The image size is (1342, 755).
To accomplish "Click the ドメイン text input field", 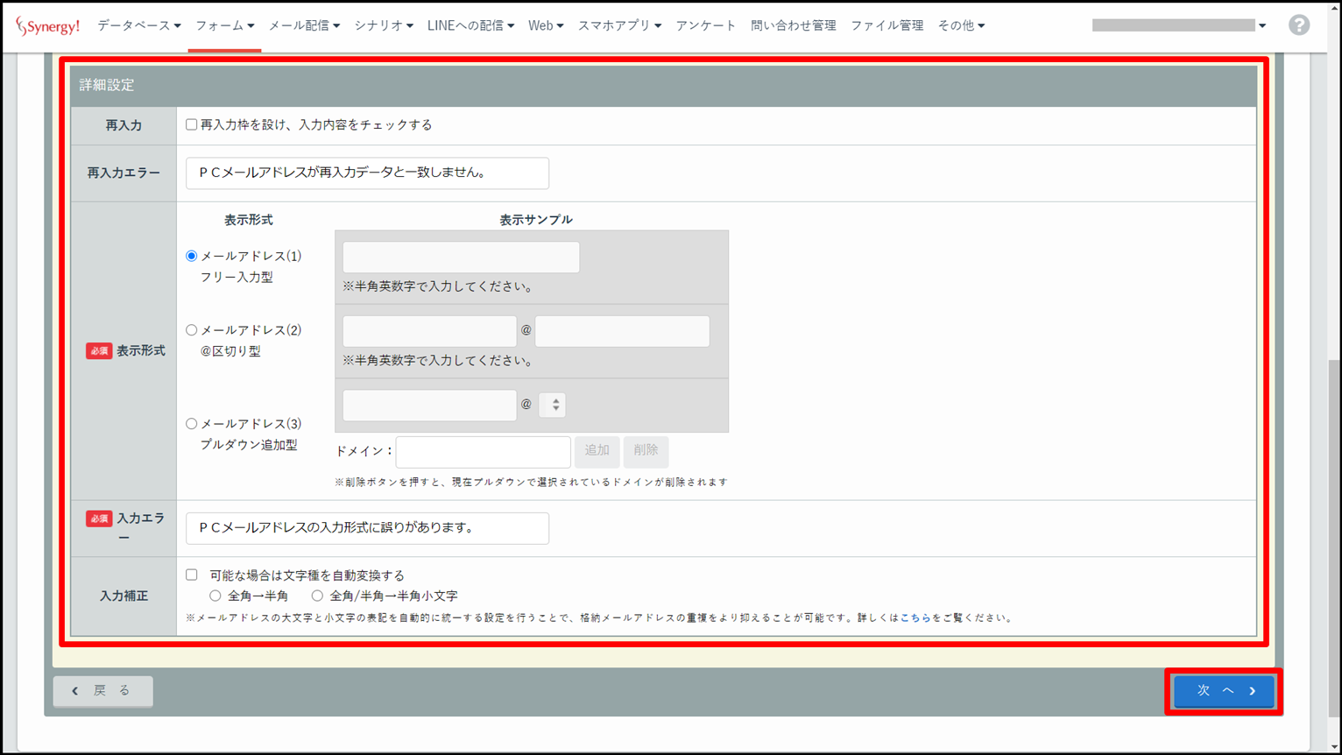I will [x=483, y=452].
